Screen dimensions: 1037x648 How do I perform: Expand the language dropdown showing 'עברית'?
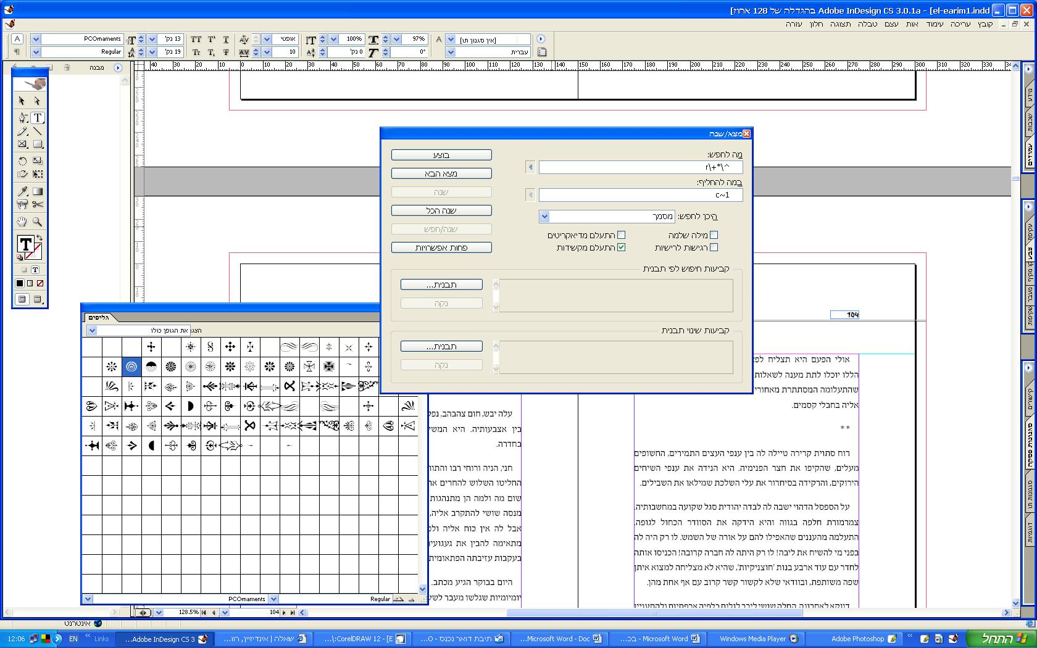(451, 52)
